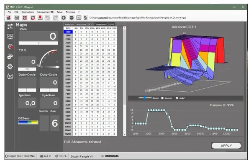Select the 1500 RPM row header cell
The width and height of the screenshot is (251, 163).
tap(68, 32)
